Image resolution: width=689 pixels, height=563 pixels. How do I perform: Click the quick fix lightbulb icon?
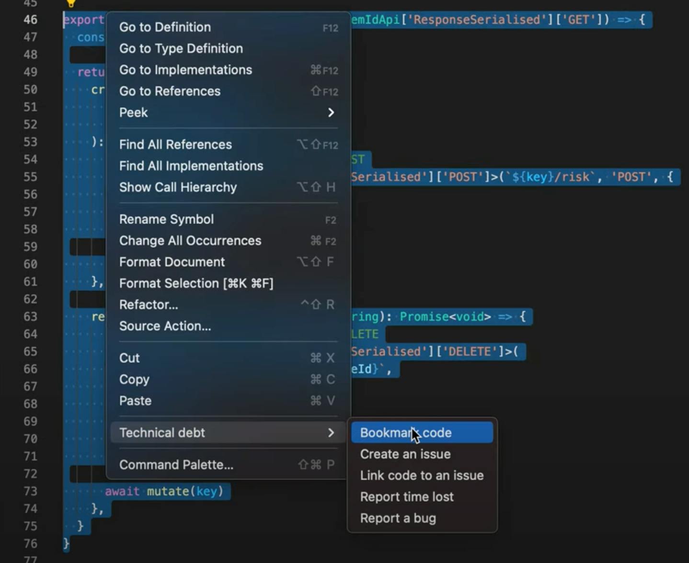point(70,4)
